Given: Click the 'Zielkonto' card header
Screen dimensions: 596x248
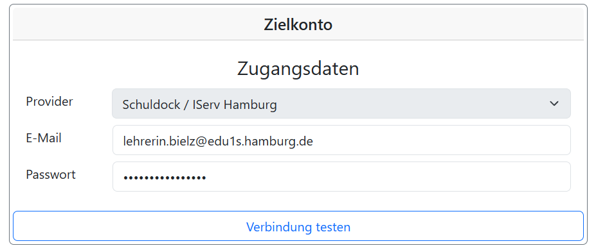Looking at the screenshot, I should 298,25.
